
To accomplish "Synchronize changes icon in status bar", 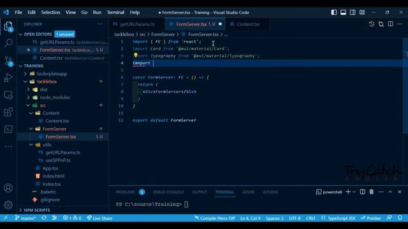I will pos(44,218).
